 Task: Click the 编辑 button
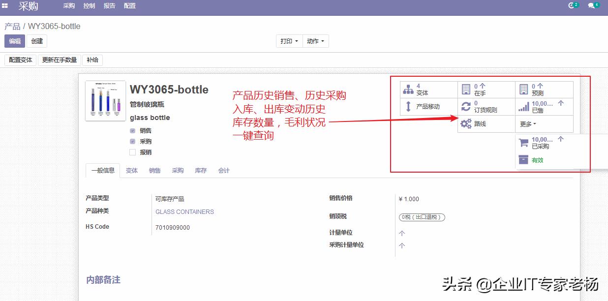pos(14,41)
